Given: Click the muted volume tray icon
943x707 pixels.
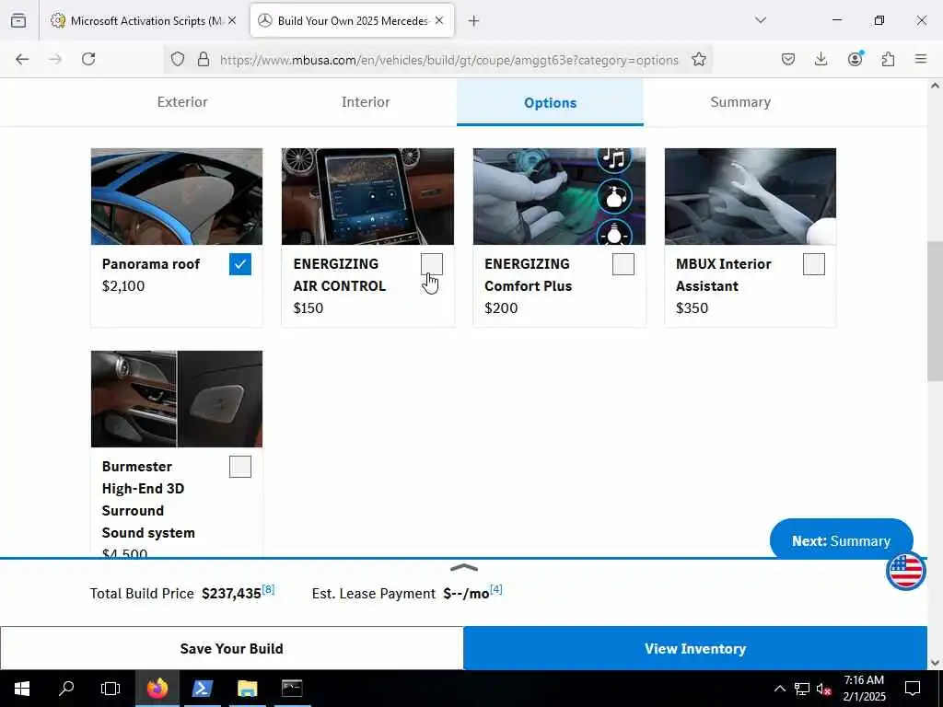Looking at the screenshot, I should [824, 689].
